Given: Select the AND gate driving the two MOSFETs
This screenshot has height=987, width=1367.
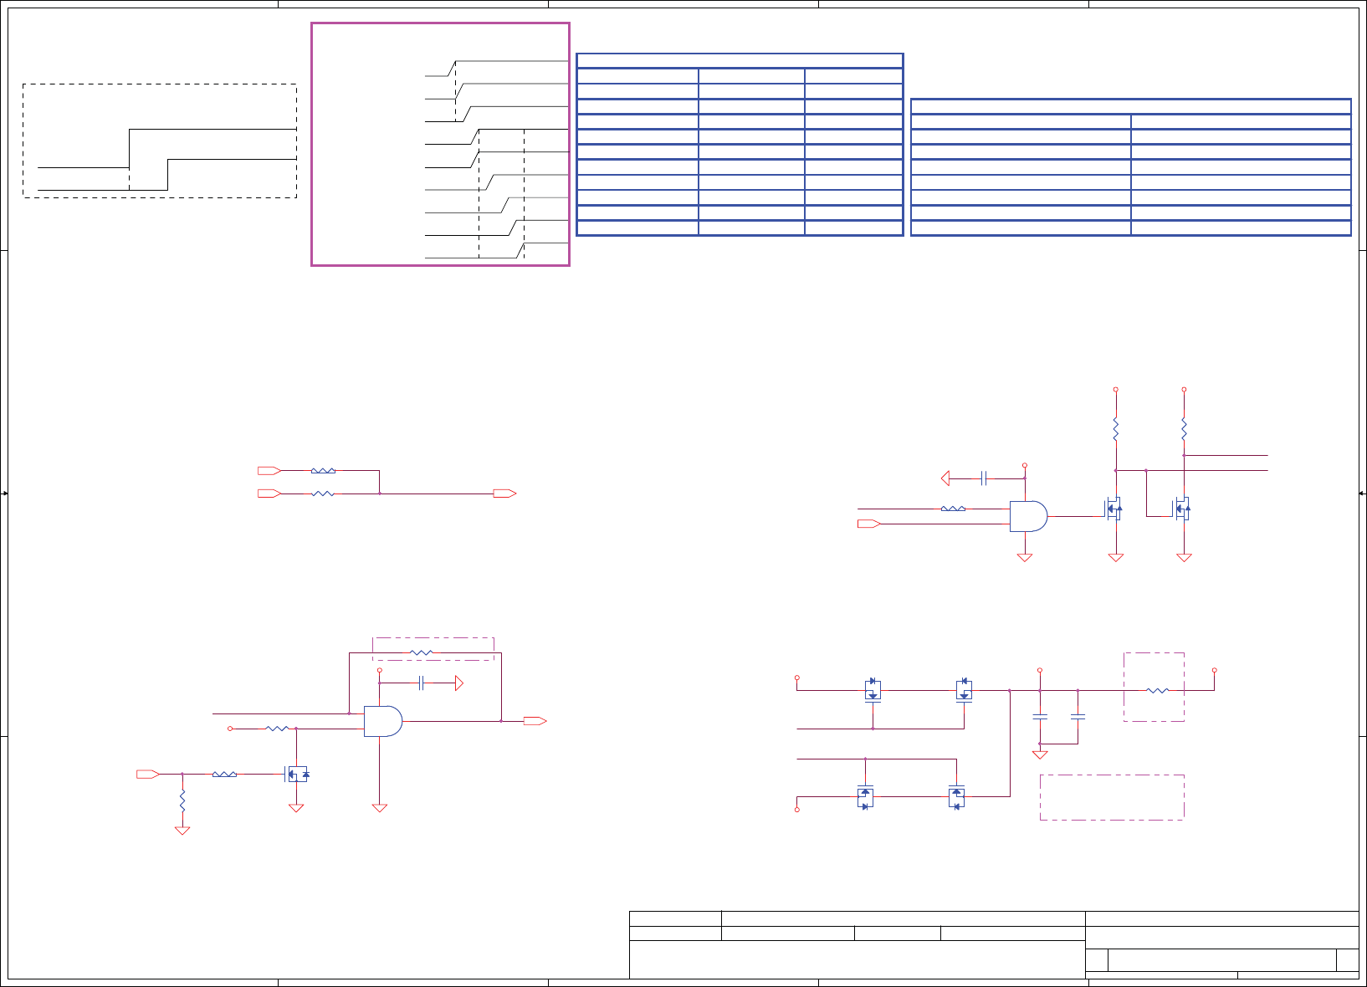Looking at the screenshot, I should pyautogui.click(x=1028, y=516).
